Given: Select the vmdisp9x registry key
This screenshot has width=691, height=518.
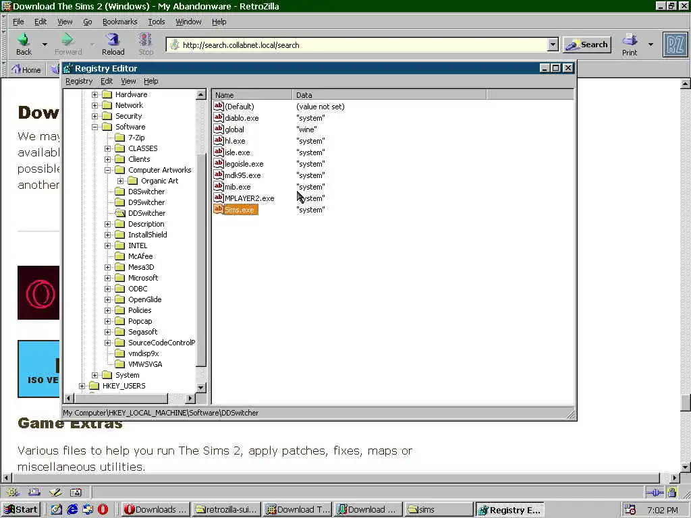Looking at the screenshot, I should pyautogui.click(x=143, y=353).
